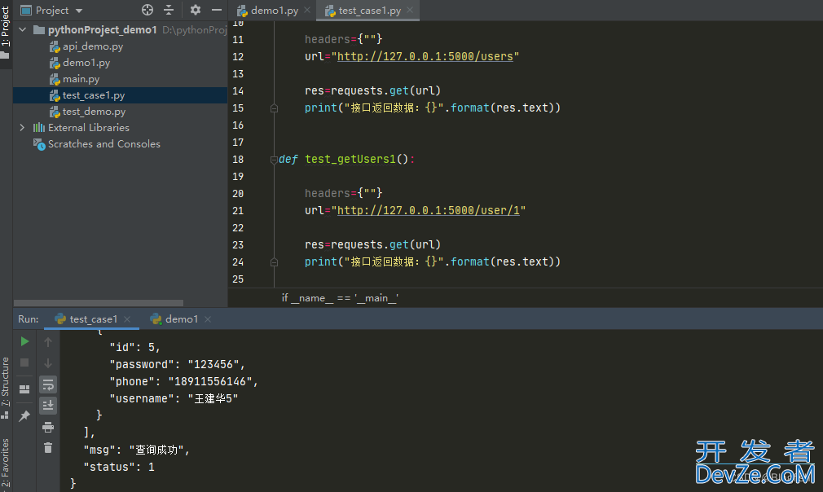This screenshot has height=492, width=823.
Task: Close the demo1 run tab
Action: click(208, 319)
